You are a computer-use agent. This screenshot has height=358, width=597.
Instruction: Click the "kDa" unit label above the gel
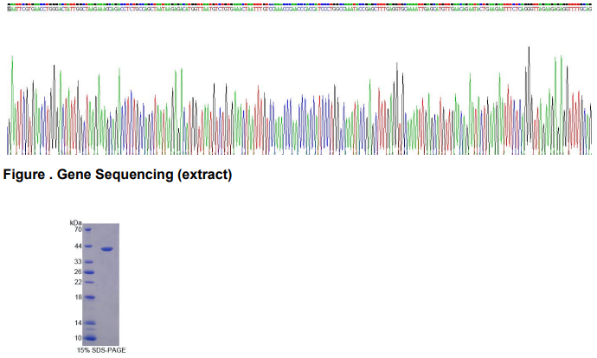pyautogui.click(x=76, y=222)
